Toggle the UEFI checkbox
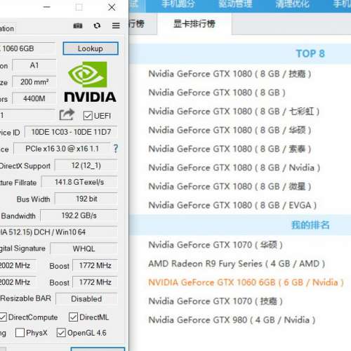Viewport: 351px width, 351px height. tap(88, 116)
